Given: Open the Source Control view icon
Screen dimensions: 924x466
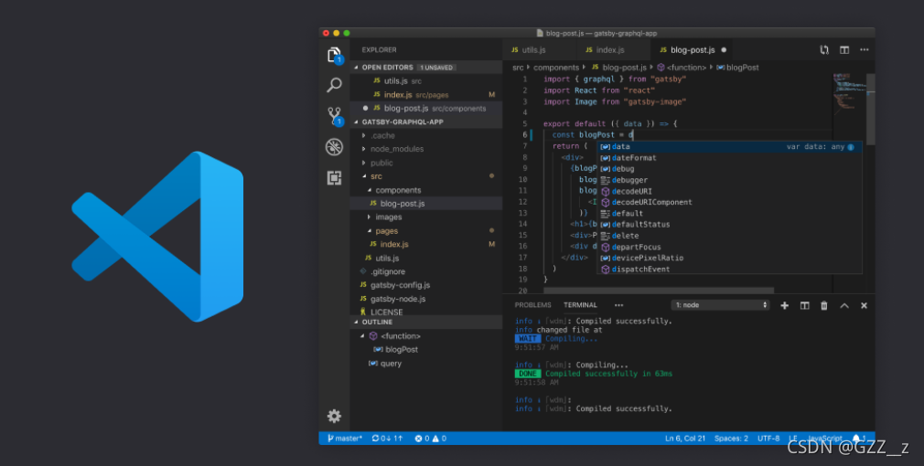Looking at the screenshot, I should point(335,116).
